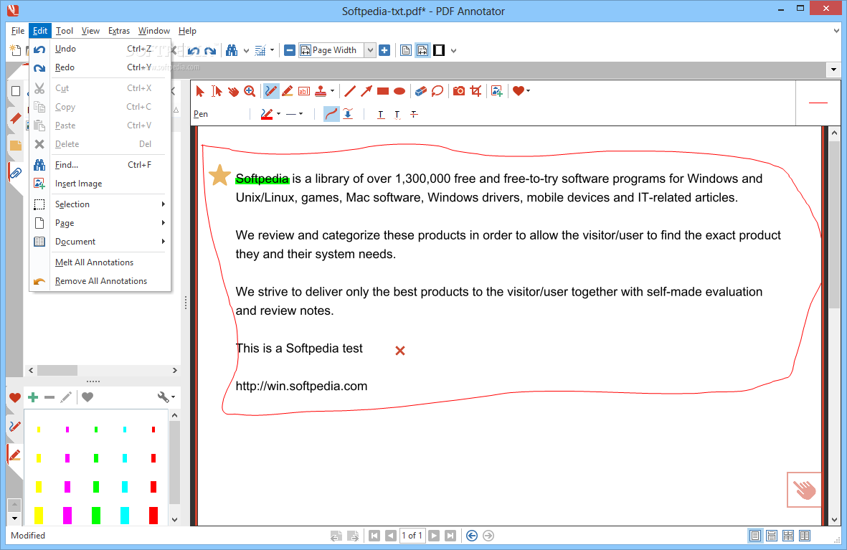Click Find... in the Edit menu
Viewport: 847px width, 550px height.
pyautogui.click(x=100, y=165)
